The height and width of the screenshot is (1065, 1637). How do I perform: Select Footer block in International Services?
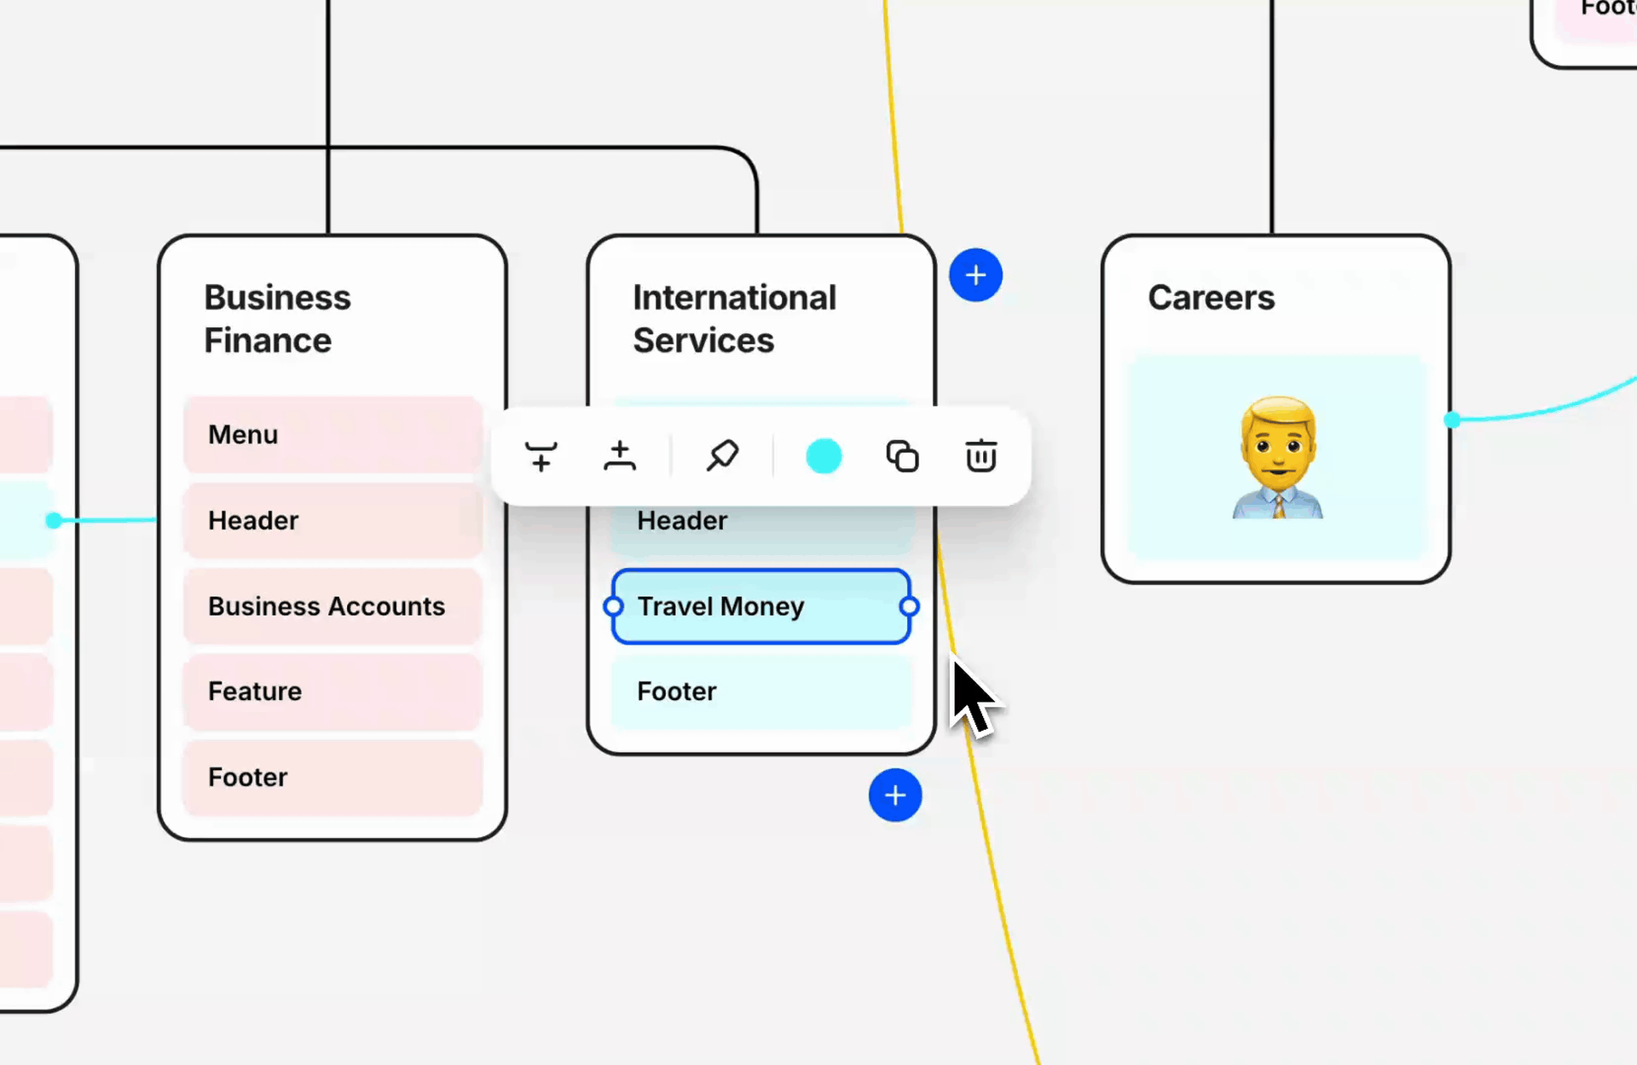tap(761, 692)
